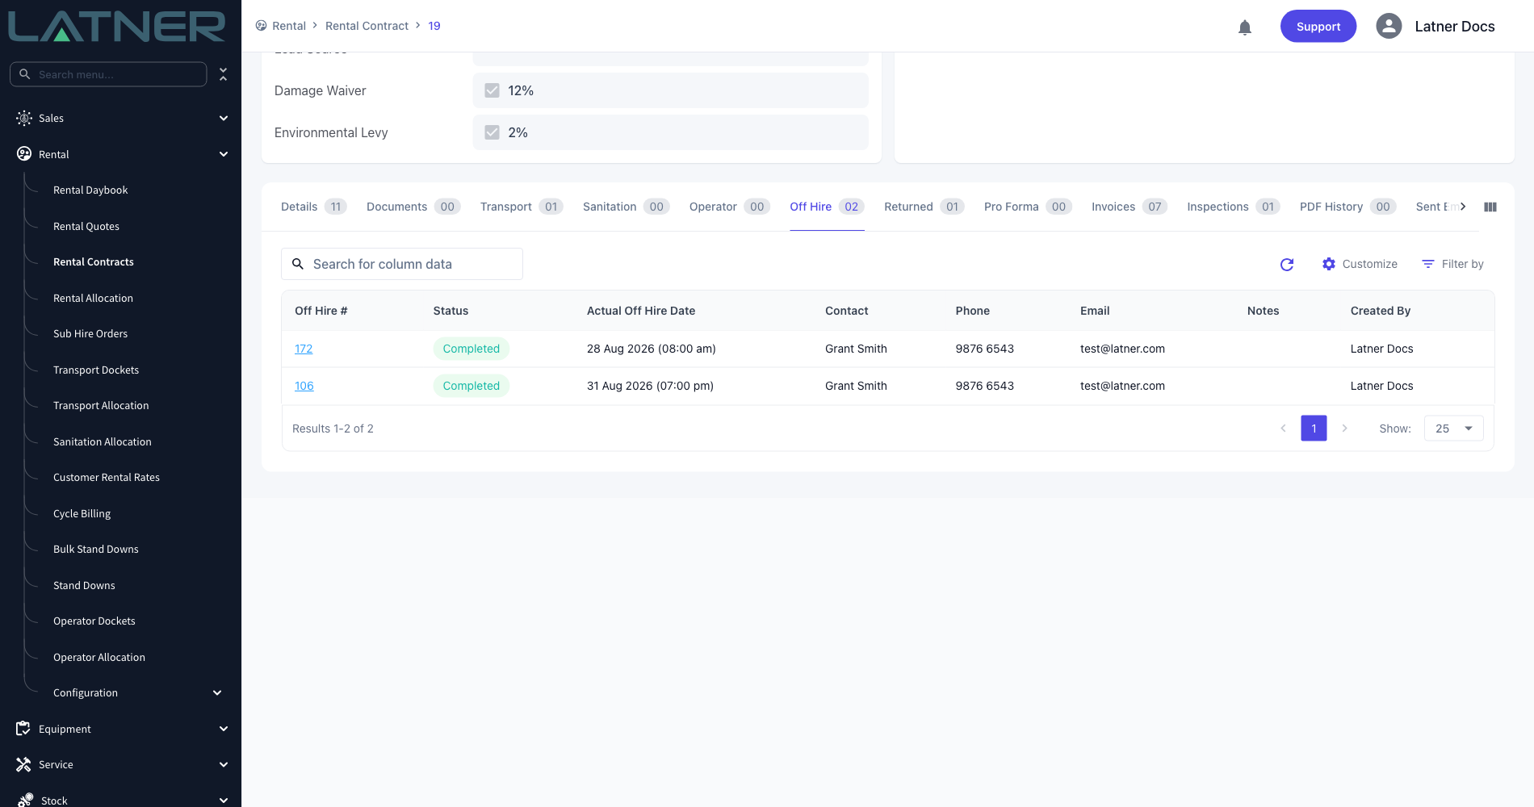
Task: Open off hire record 172
Action: pyautogui.click(x=304, y=349)
